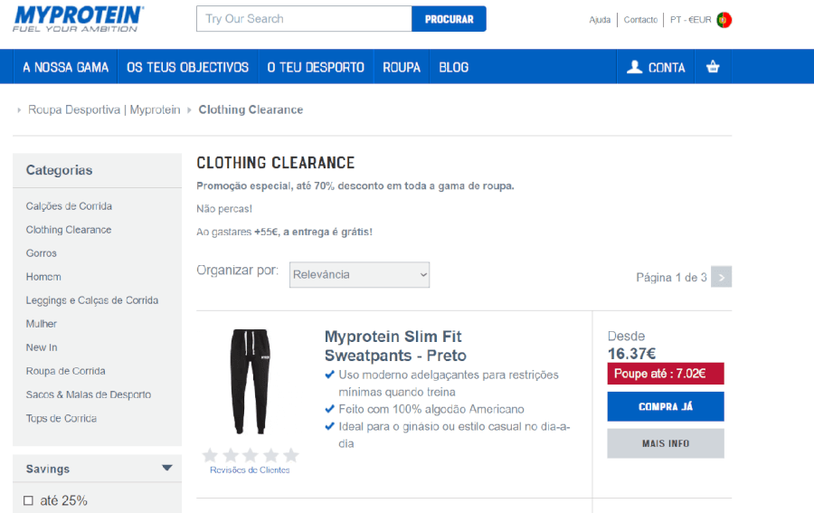The height and width of the screenshot is (513, 814).
Task: Click the star rating for sweatpants
Action: click(251, 455)
